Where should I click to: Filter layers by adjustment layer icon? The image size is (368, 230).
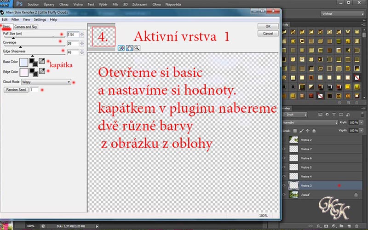coord(327,115)
